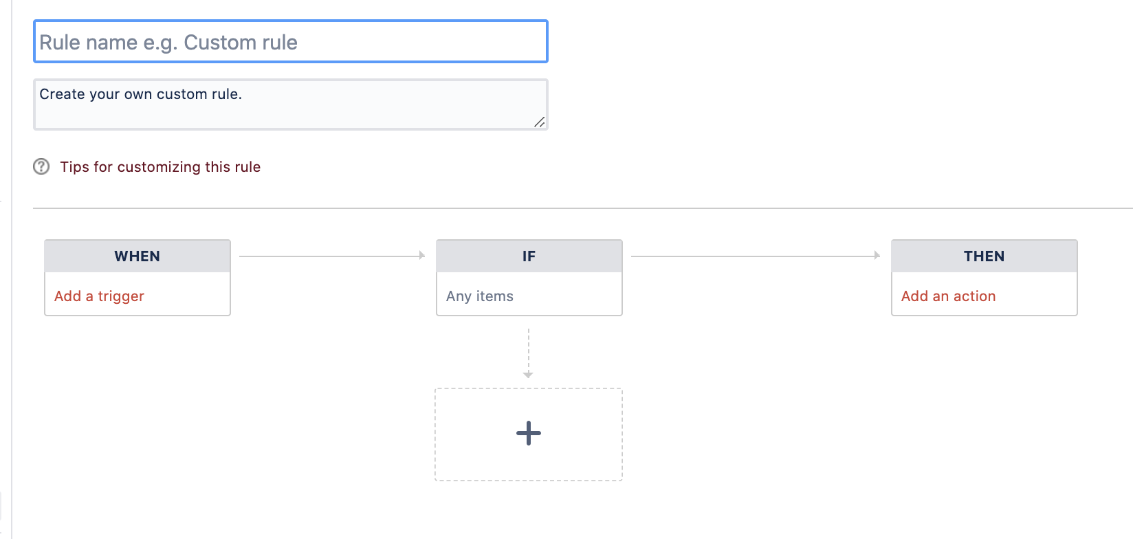Click the THEN block header
This screenshot has width=1133, height=539.
pyautogui.click(x=984, y=256)
